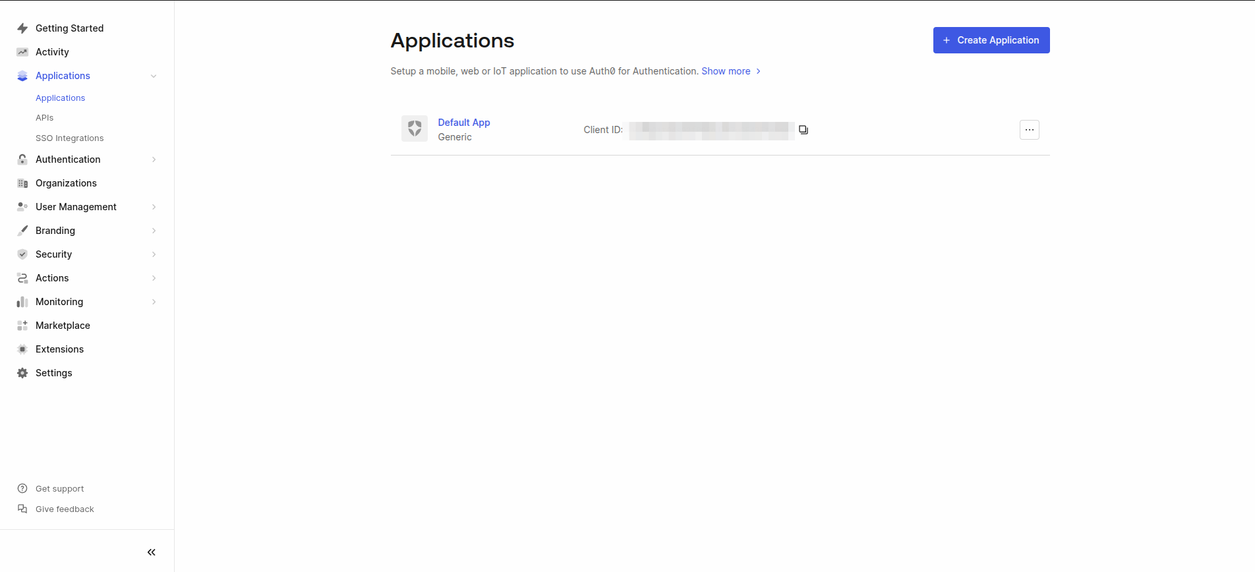
Task: Copy the Client ID with copy icon
Action: (803, 130)
